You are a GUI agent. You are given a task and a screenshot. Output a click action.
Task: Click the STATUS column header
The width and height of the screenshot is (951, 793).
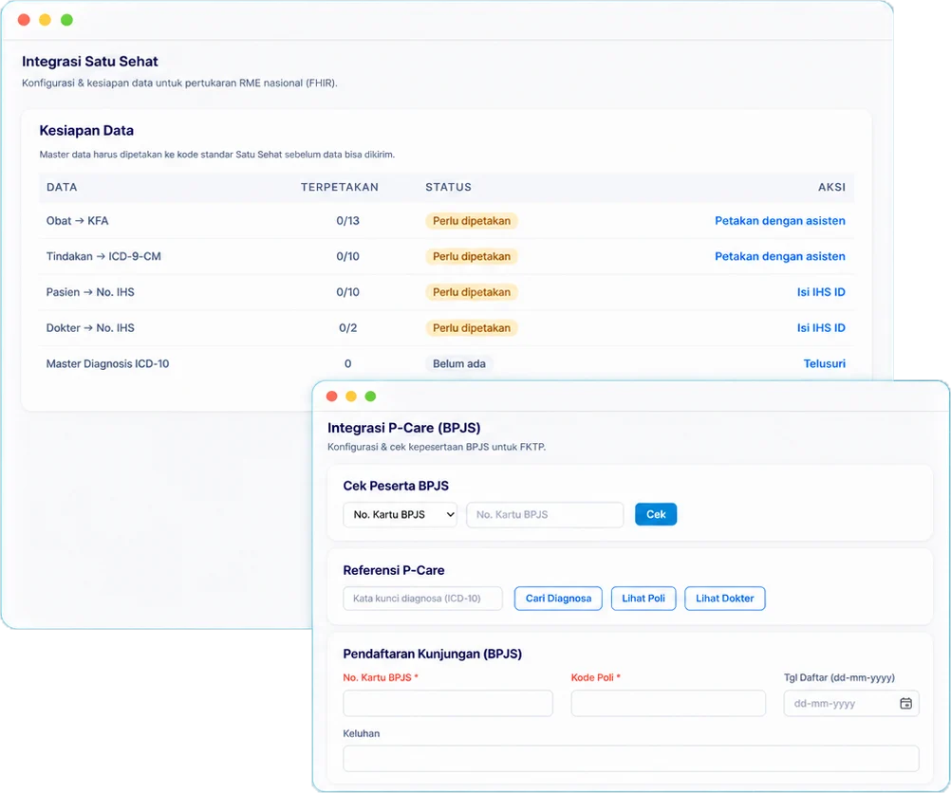click(x=448, y=187)
